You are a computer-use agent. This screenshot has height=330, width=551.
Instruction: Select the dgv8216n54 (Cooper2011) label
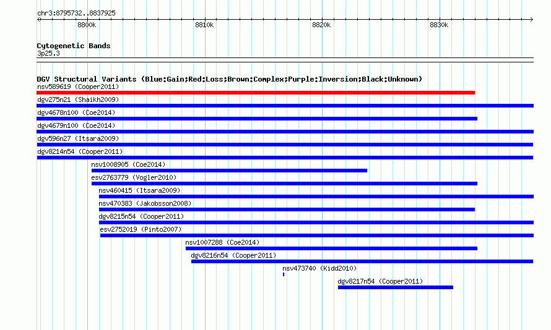[233, 255]
